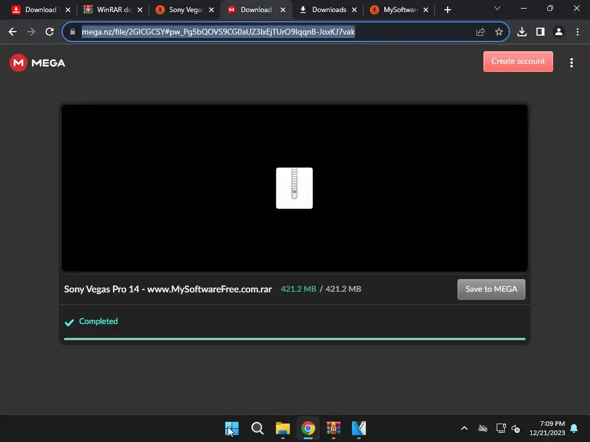The image size is (590, 442).
Task: Open tab search dropdown chevron
Action: point(497,8)
